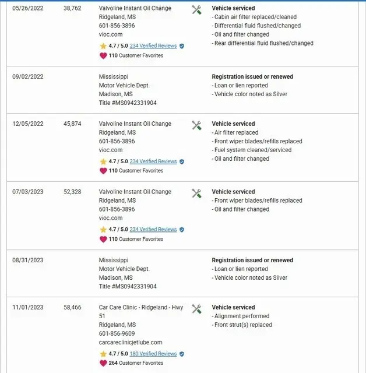Click vioc.com in the 12/05/2022 entry
This screenshot has height=373, width=366.
tap(111, 150)
